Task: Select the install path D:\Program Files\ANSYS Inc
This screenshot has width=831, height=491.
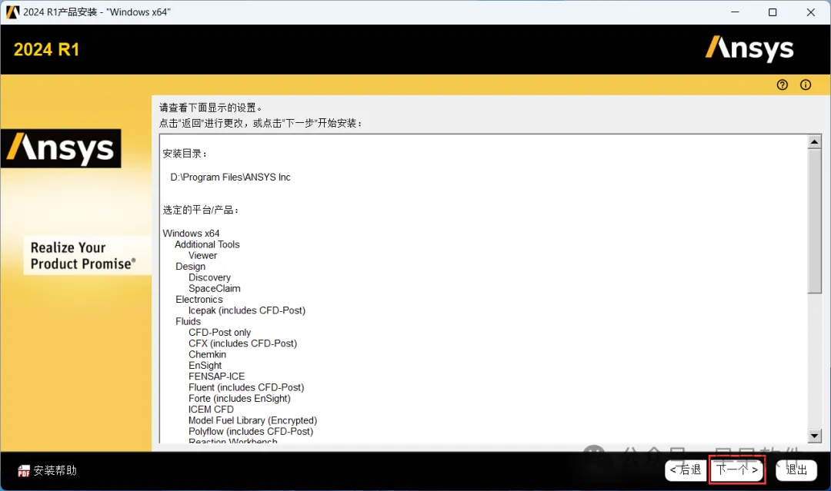Action: pyautogui.click(x=230, y=177)
